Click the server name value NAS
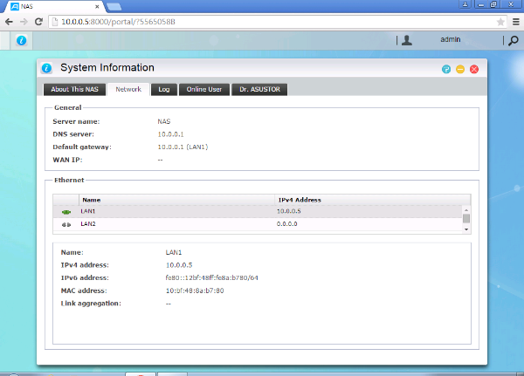 click(164, 121)
